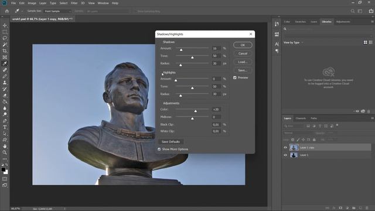Screen dimensions: 375x211
Task: Toggle lock position in Layers panel
Action: [x=304, y=139]
